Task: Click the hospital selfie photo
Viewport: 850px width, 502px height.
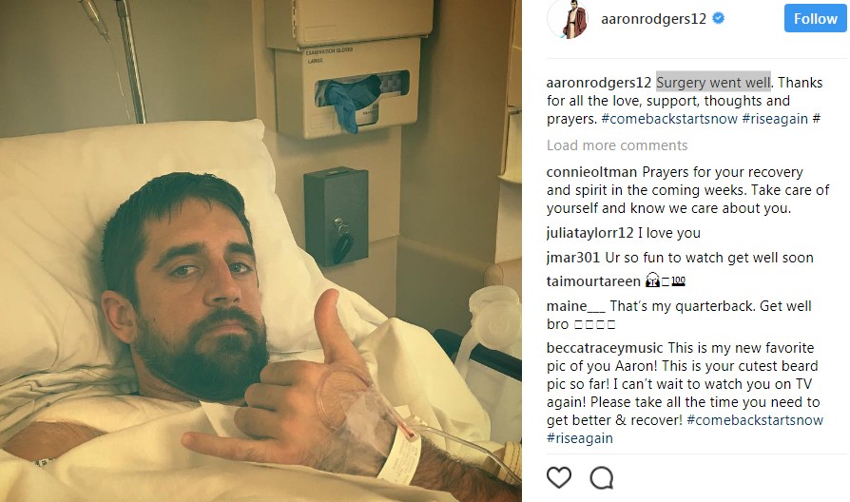Action: pyautogui.click(x=261, y=251)
